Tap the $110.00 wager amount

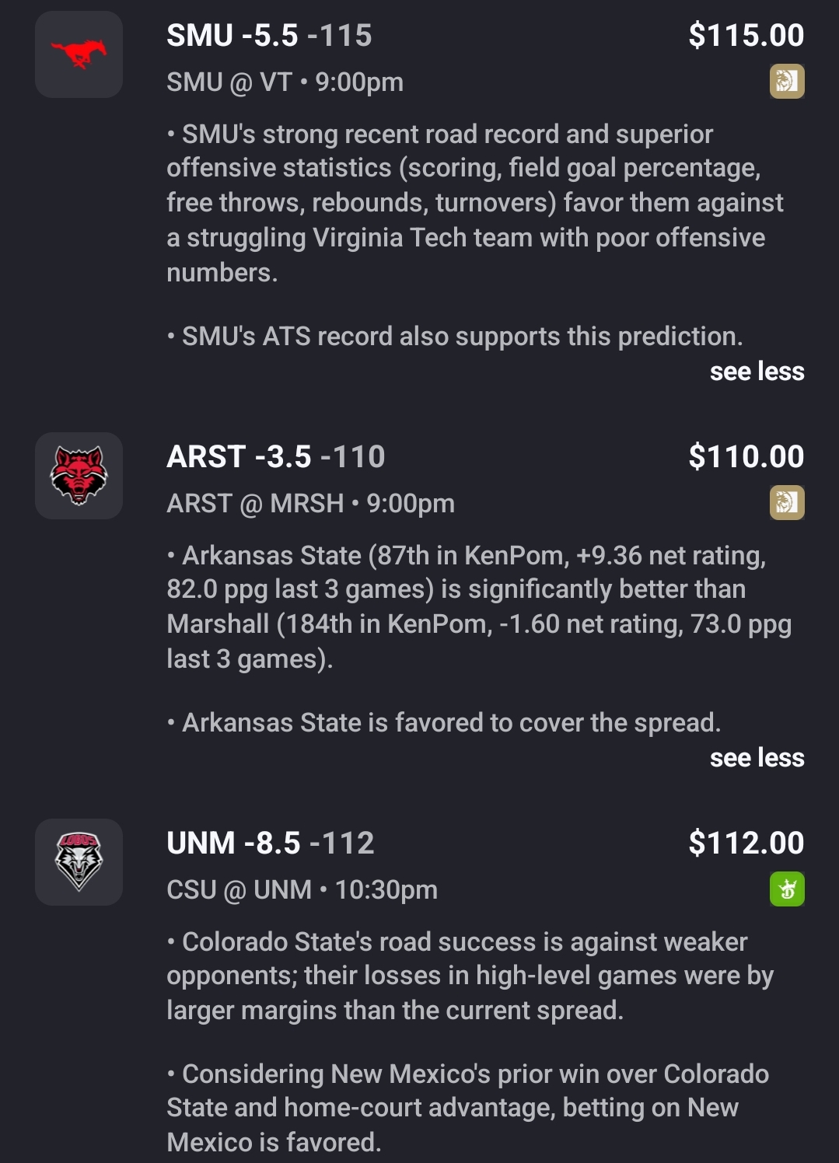pyautogui.click(x=746, y=457)
